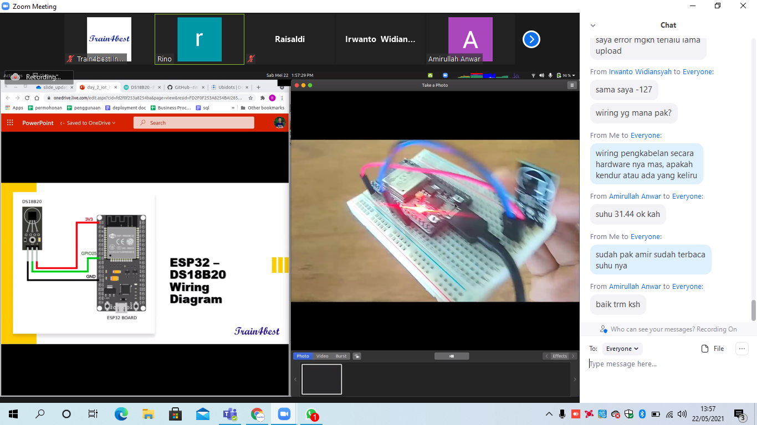Select Amirullah Anwar's participant tile

[470, 39]
